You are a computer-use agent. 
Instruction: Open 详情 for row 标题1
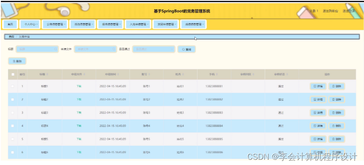318,86
